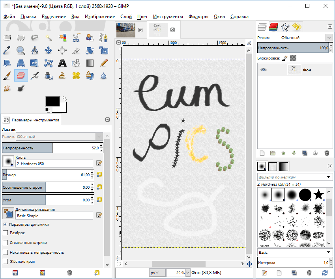Image resolution: width=335 pixels, height=279 pixels.
Task: Select the Text tool
Action: click(x=62, y=63)
